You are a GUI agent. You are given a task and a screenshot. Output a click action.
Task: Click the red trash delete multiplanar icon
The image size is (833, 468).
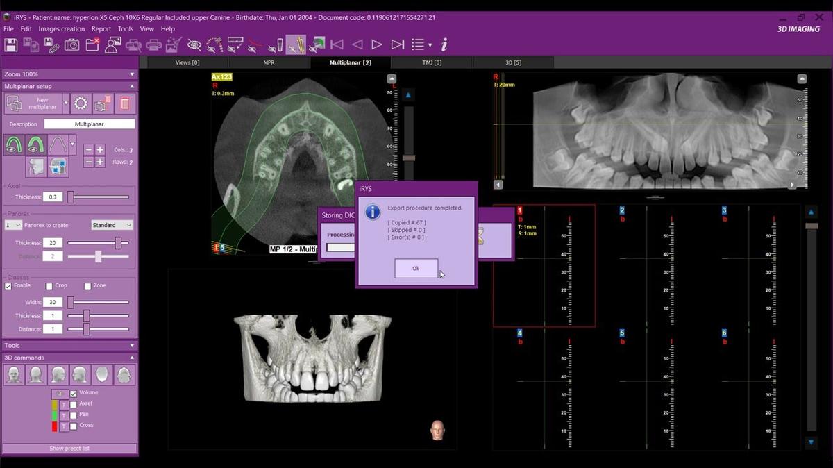pos(125,103)
